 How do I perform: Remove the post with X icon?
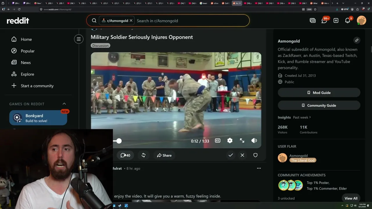pos(242,155)
